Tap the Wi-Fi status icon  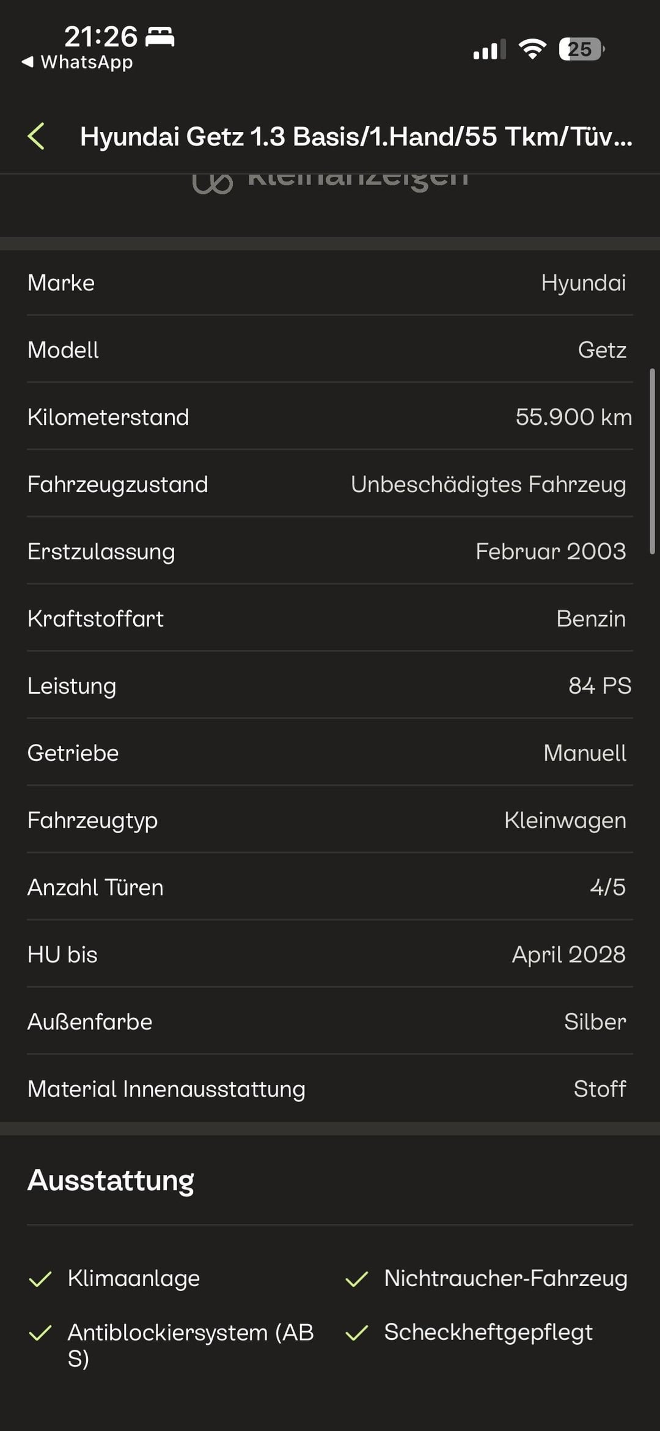tap(532, 49)
